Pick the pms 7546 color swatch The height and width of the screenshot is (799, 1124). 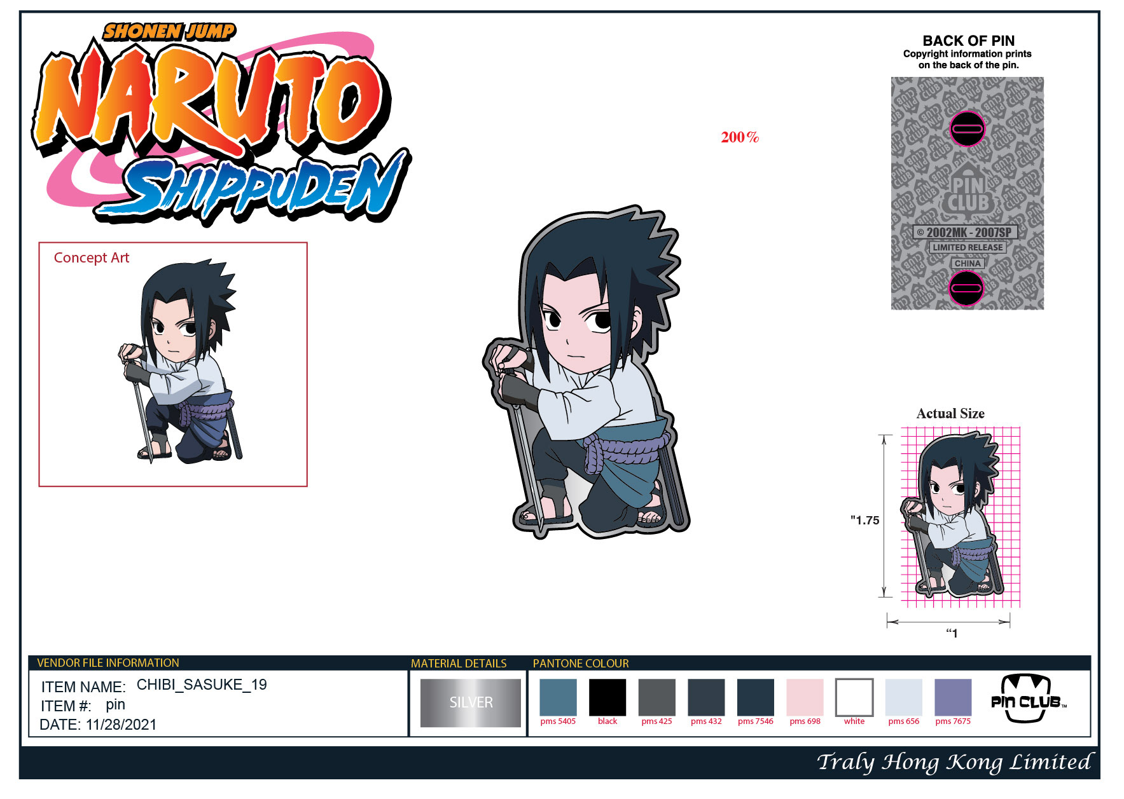756,697
